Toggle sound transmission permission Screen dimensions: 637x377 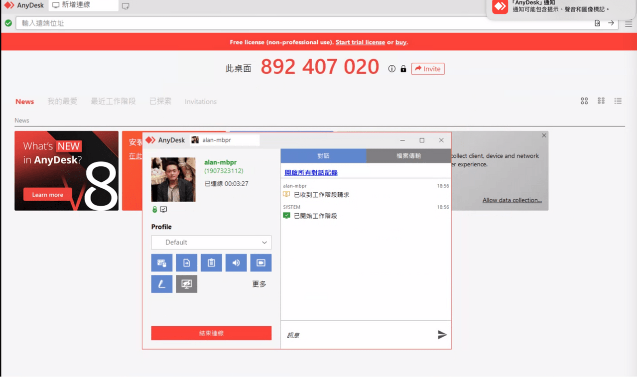[236, 263]
